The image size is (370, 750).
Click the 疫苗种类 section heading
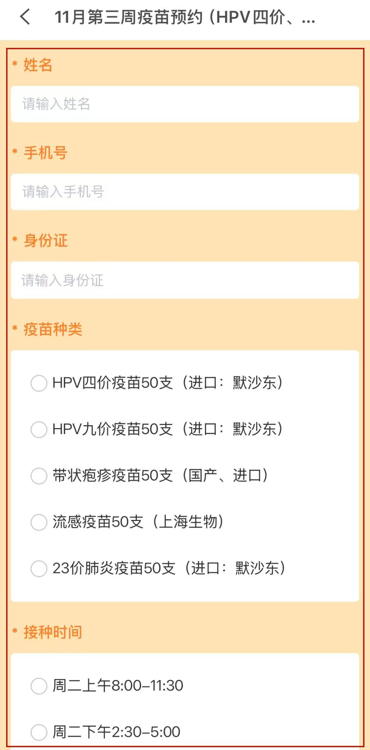(53, 329)
